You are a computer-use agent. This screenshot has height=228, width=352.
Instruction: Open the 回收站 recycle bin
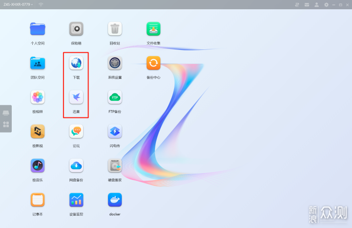click(115, 29)
